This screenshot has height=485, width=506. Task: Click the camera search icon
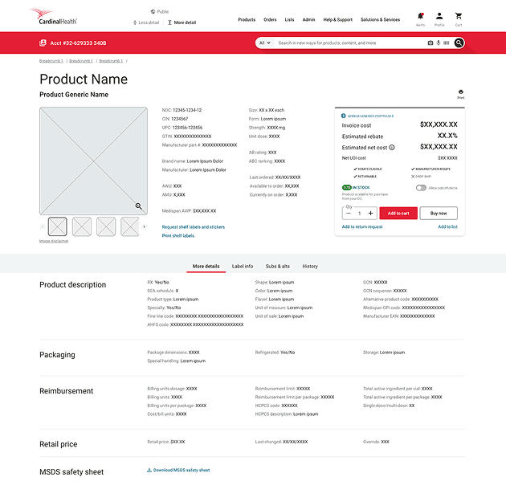(x=431, y=43)
